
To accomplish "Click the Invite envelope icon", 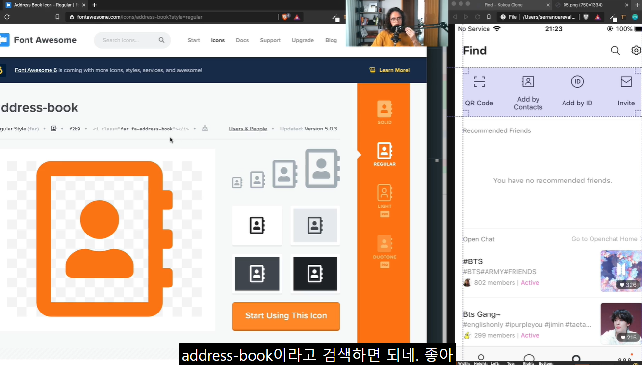I will (626, 81).
